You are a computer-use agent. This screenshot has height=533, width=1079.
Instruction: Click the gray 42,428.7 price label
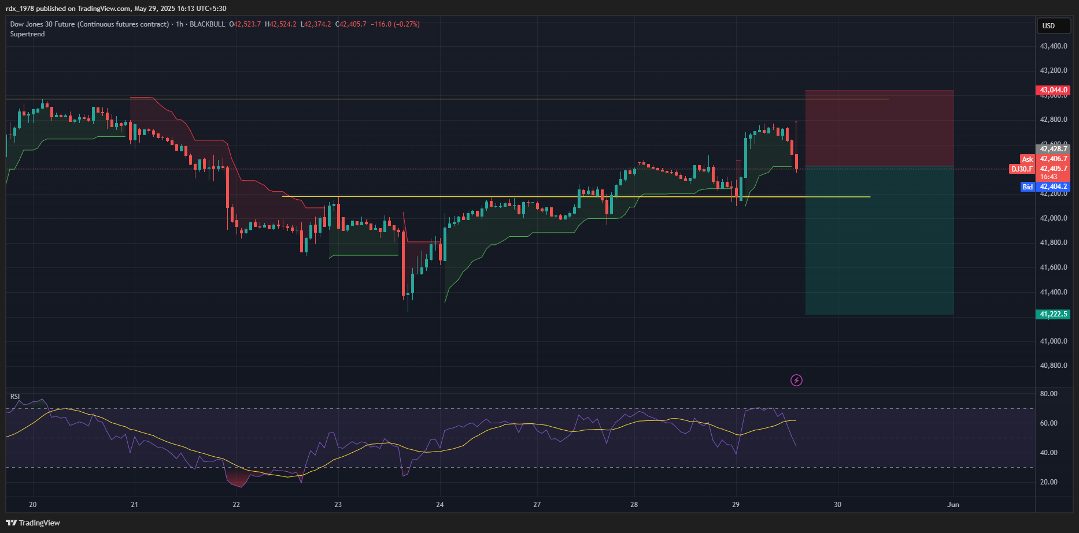coord(1054,149)
